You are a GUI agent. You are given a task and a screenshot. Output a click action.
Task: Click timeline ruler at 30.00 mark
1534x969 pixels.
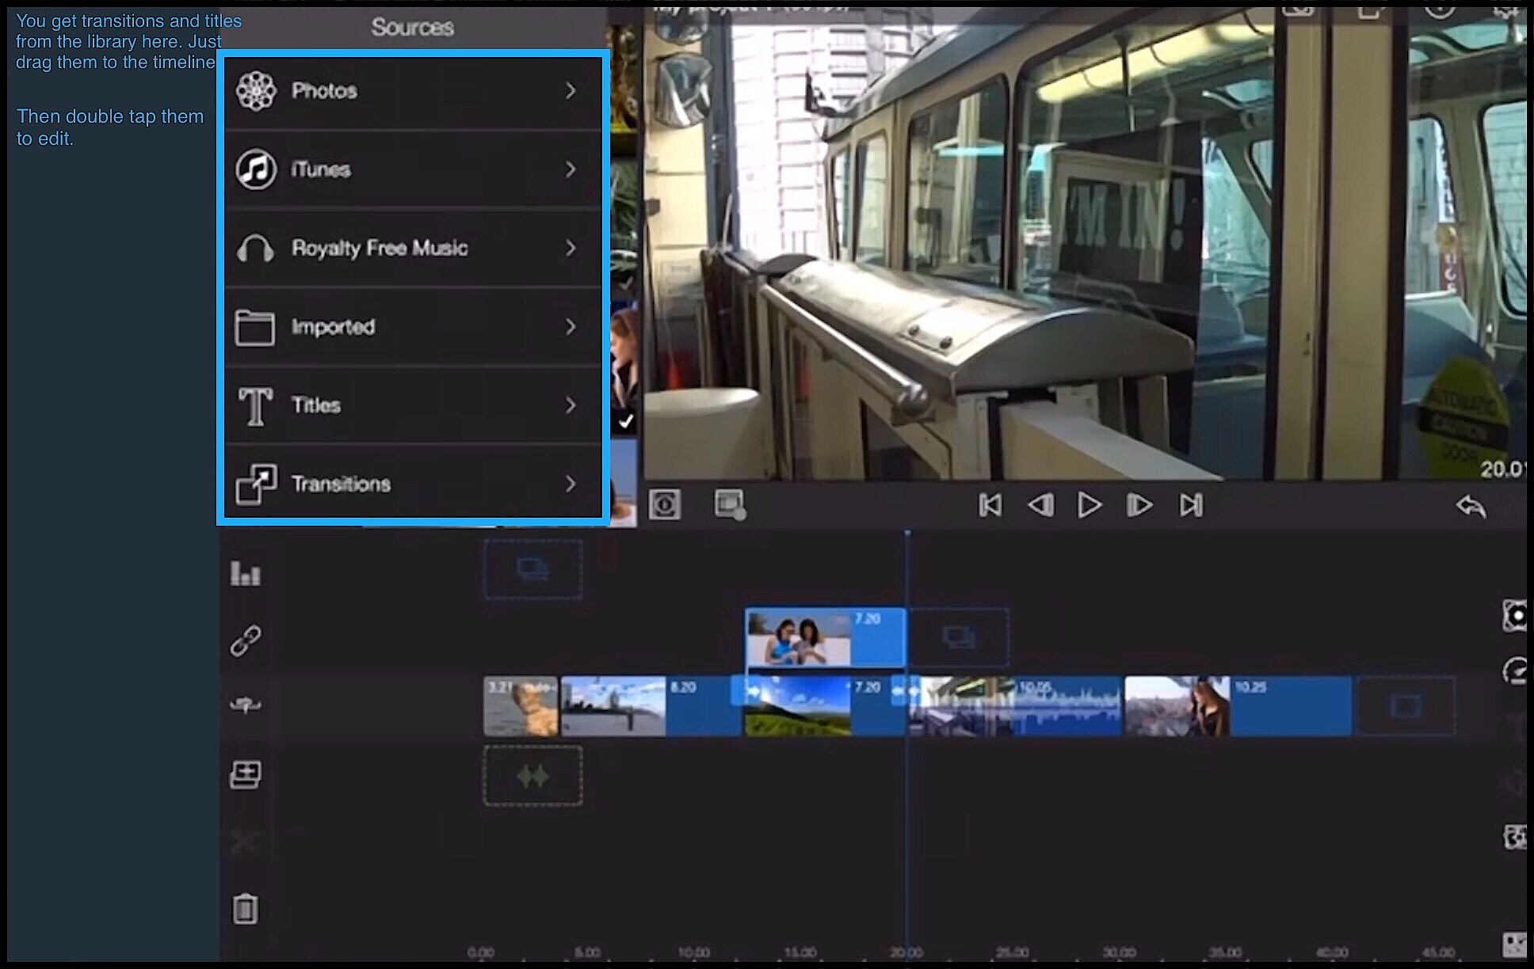pyautogui.click(x=1119, y=952)
